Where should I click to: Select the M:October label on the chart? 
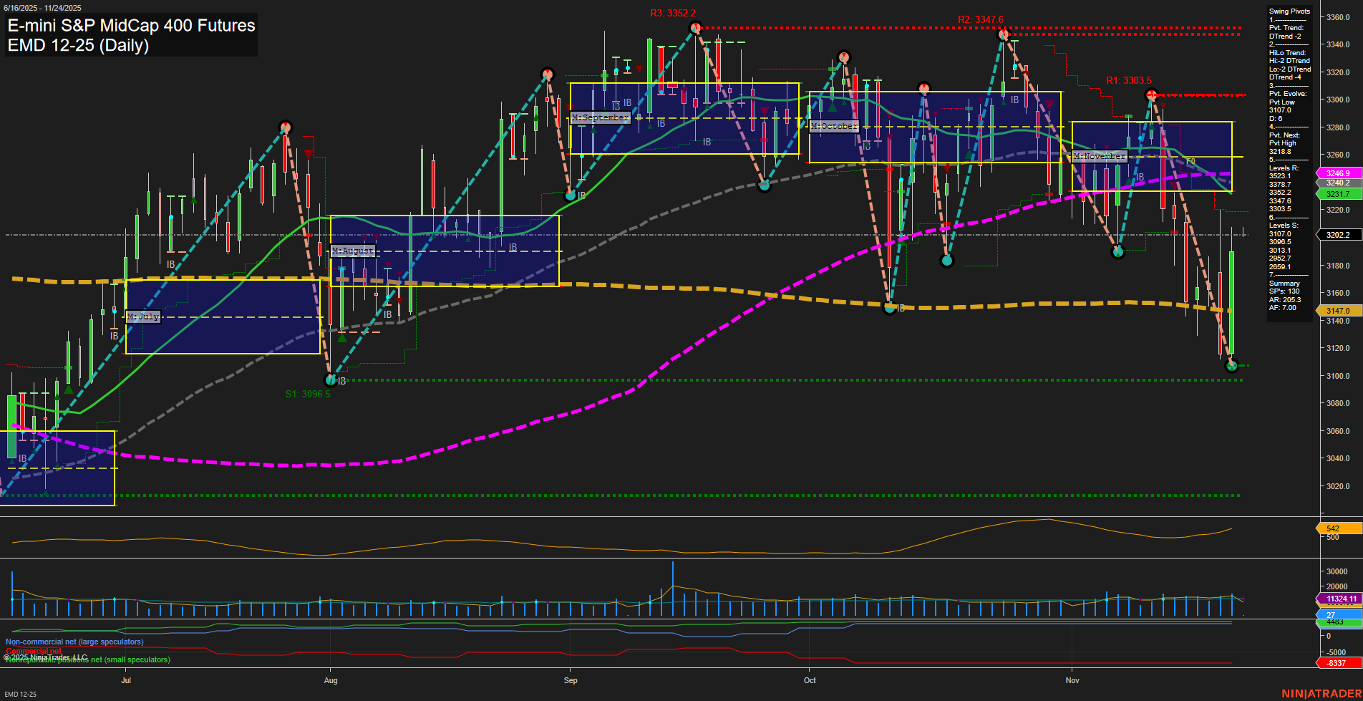click(833, 125)
